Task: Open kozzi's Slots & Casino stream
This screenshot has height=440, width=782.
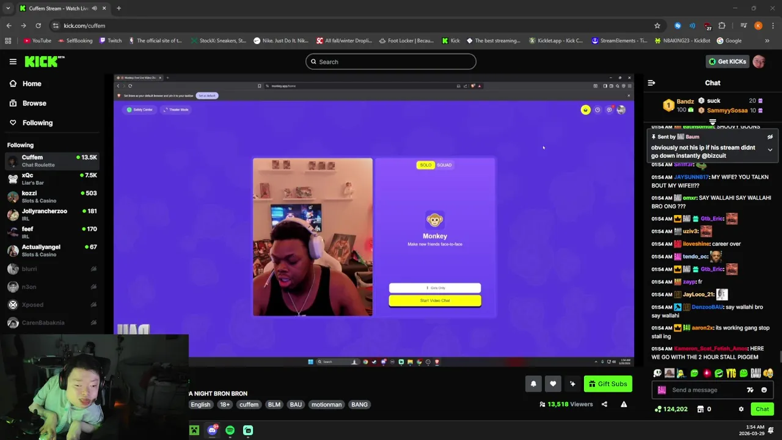Action: (51, 197)
